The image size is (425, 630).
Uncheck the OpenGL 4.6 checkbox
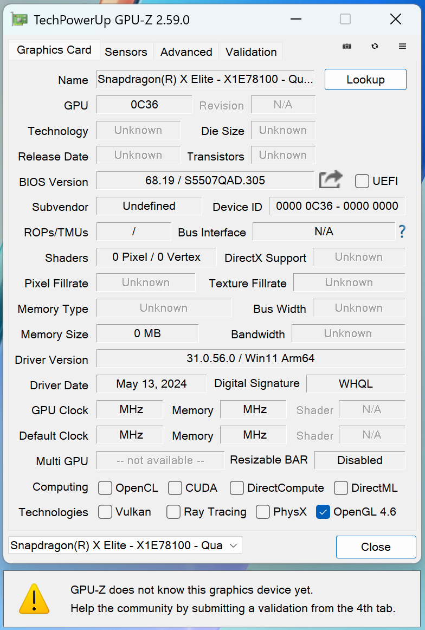[x=323, y=512]
